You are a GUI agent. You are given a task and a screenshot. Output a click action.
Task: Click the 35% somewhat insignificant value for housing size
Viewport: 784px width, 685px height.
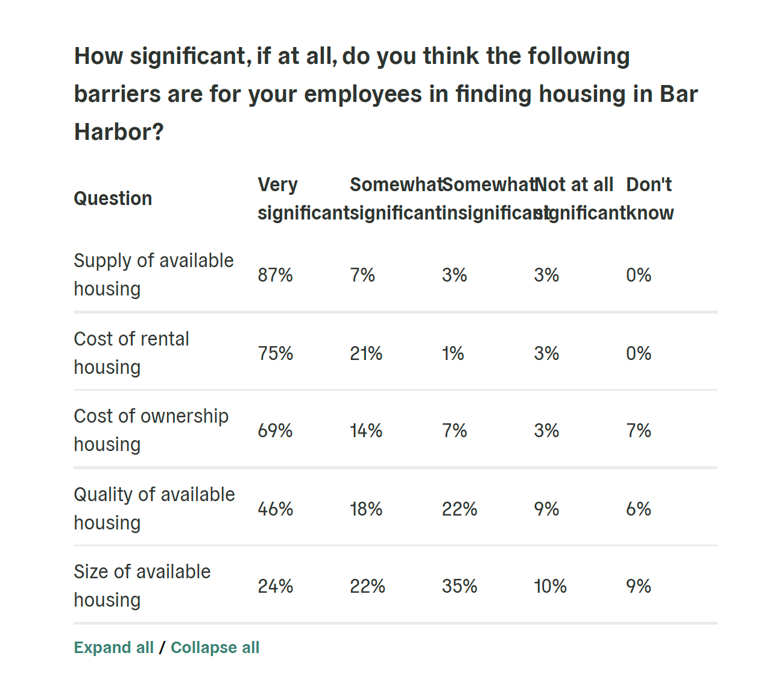coord(460,586)
